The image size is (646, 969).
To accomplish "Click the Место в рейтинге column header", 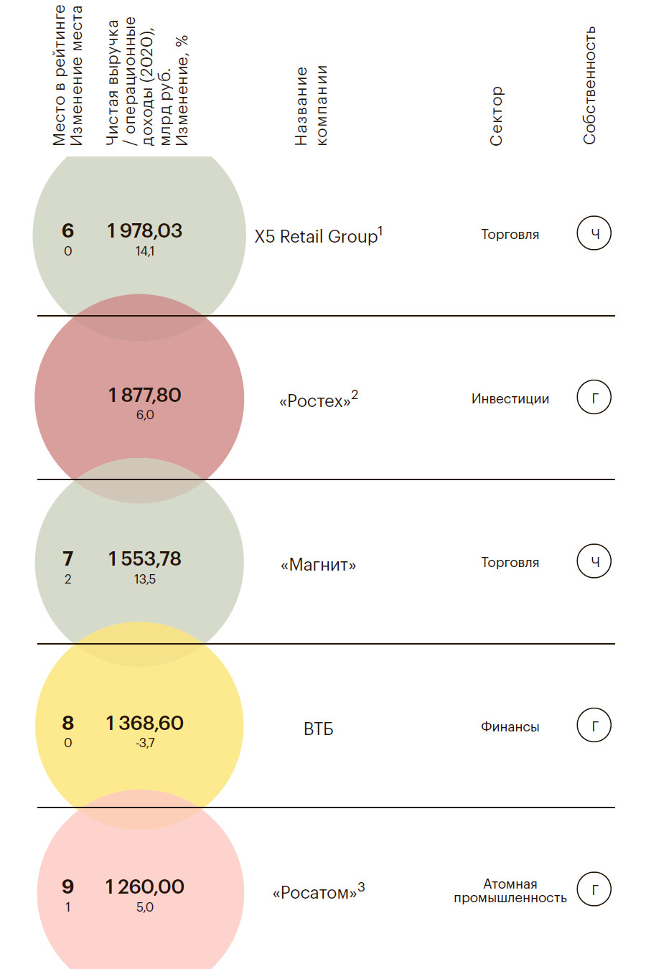I will pyautogui.click(x=59, y=75).
